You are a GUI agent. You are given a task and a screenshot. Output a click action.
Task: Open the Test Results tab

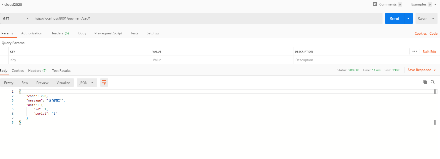[x=61, y=70]
